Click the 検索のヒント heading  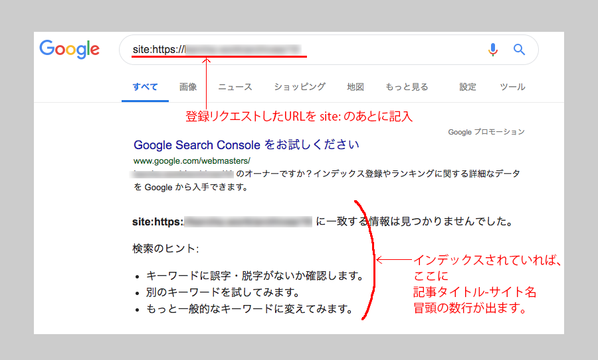pos(165,249)
